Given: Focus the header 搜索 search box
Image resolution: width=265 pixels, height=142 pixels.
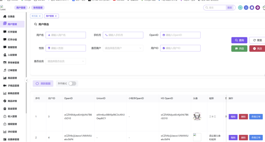Looking at the screenshot, I should (216, 8).
